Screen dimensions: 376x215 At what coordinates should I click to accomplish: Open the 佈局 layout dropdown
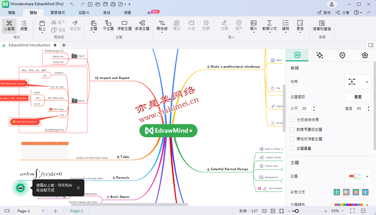[x=358, y=82]
